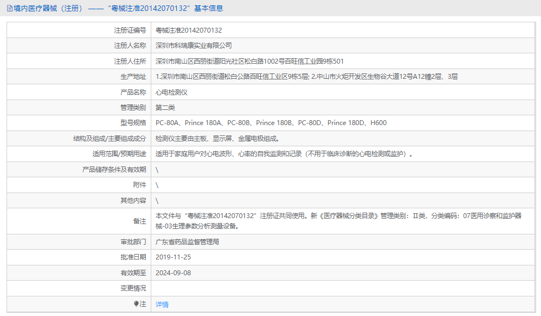The height and width of the screenshot is (316, 541).
Task: Click the 适用范围/预期用途 label
Action: 119,154
